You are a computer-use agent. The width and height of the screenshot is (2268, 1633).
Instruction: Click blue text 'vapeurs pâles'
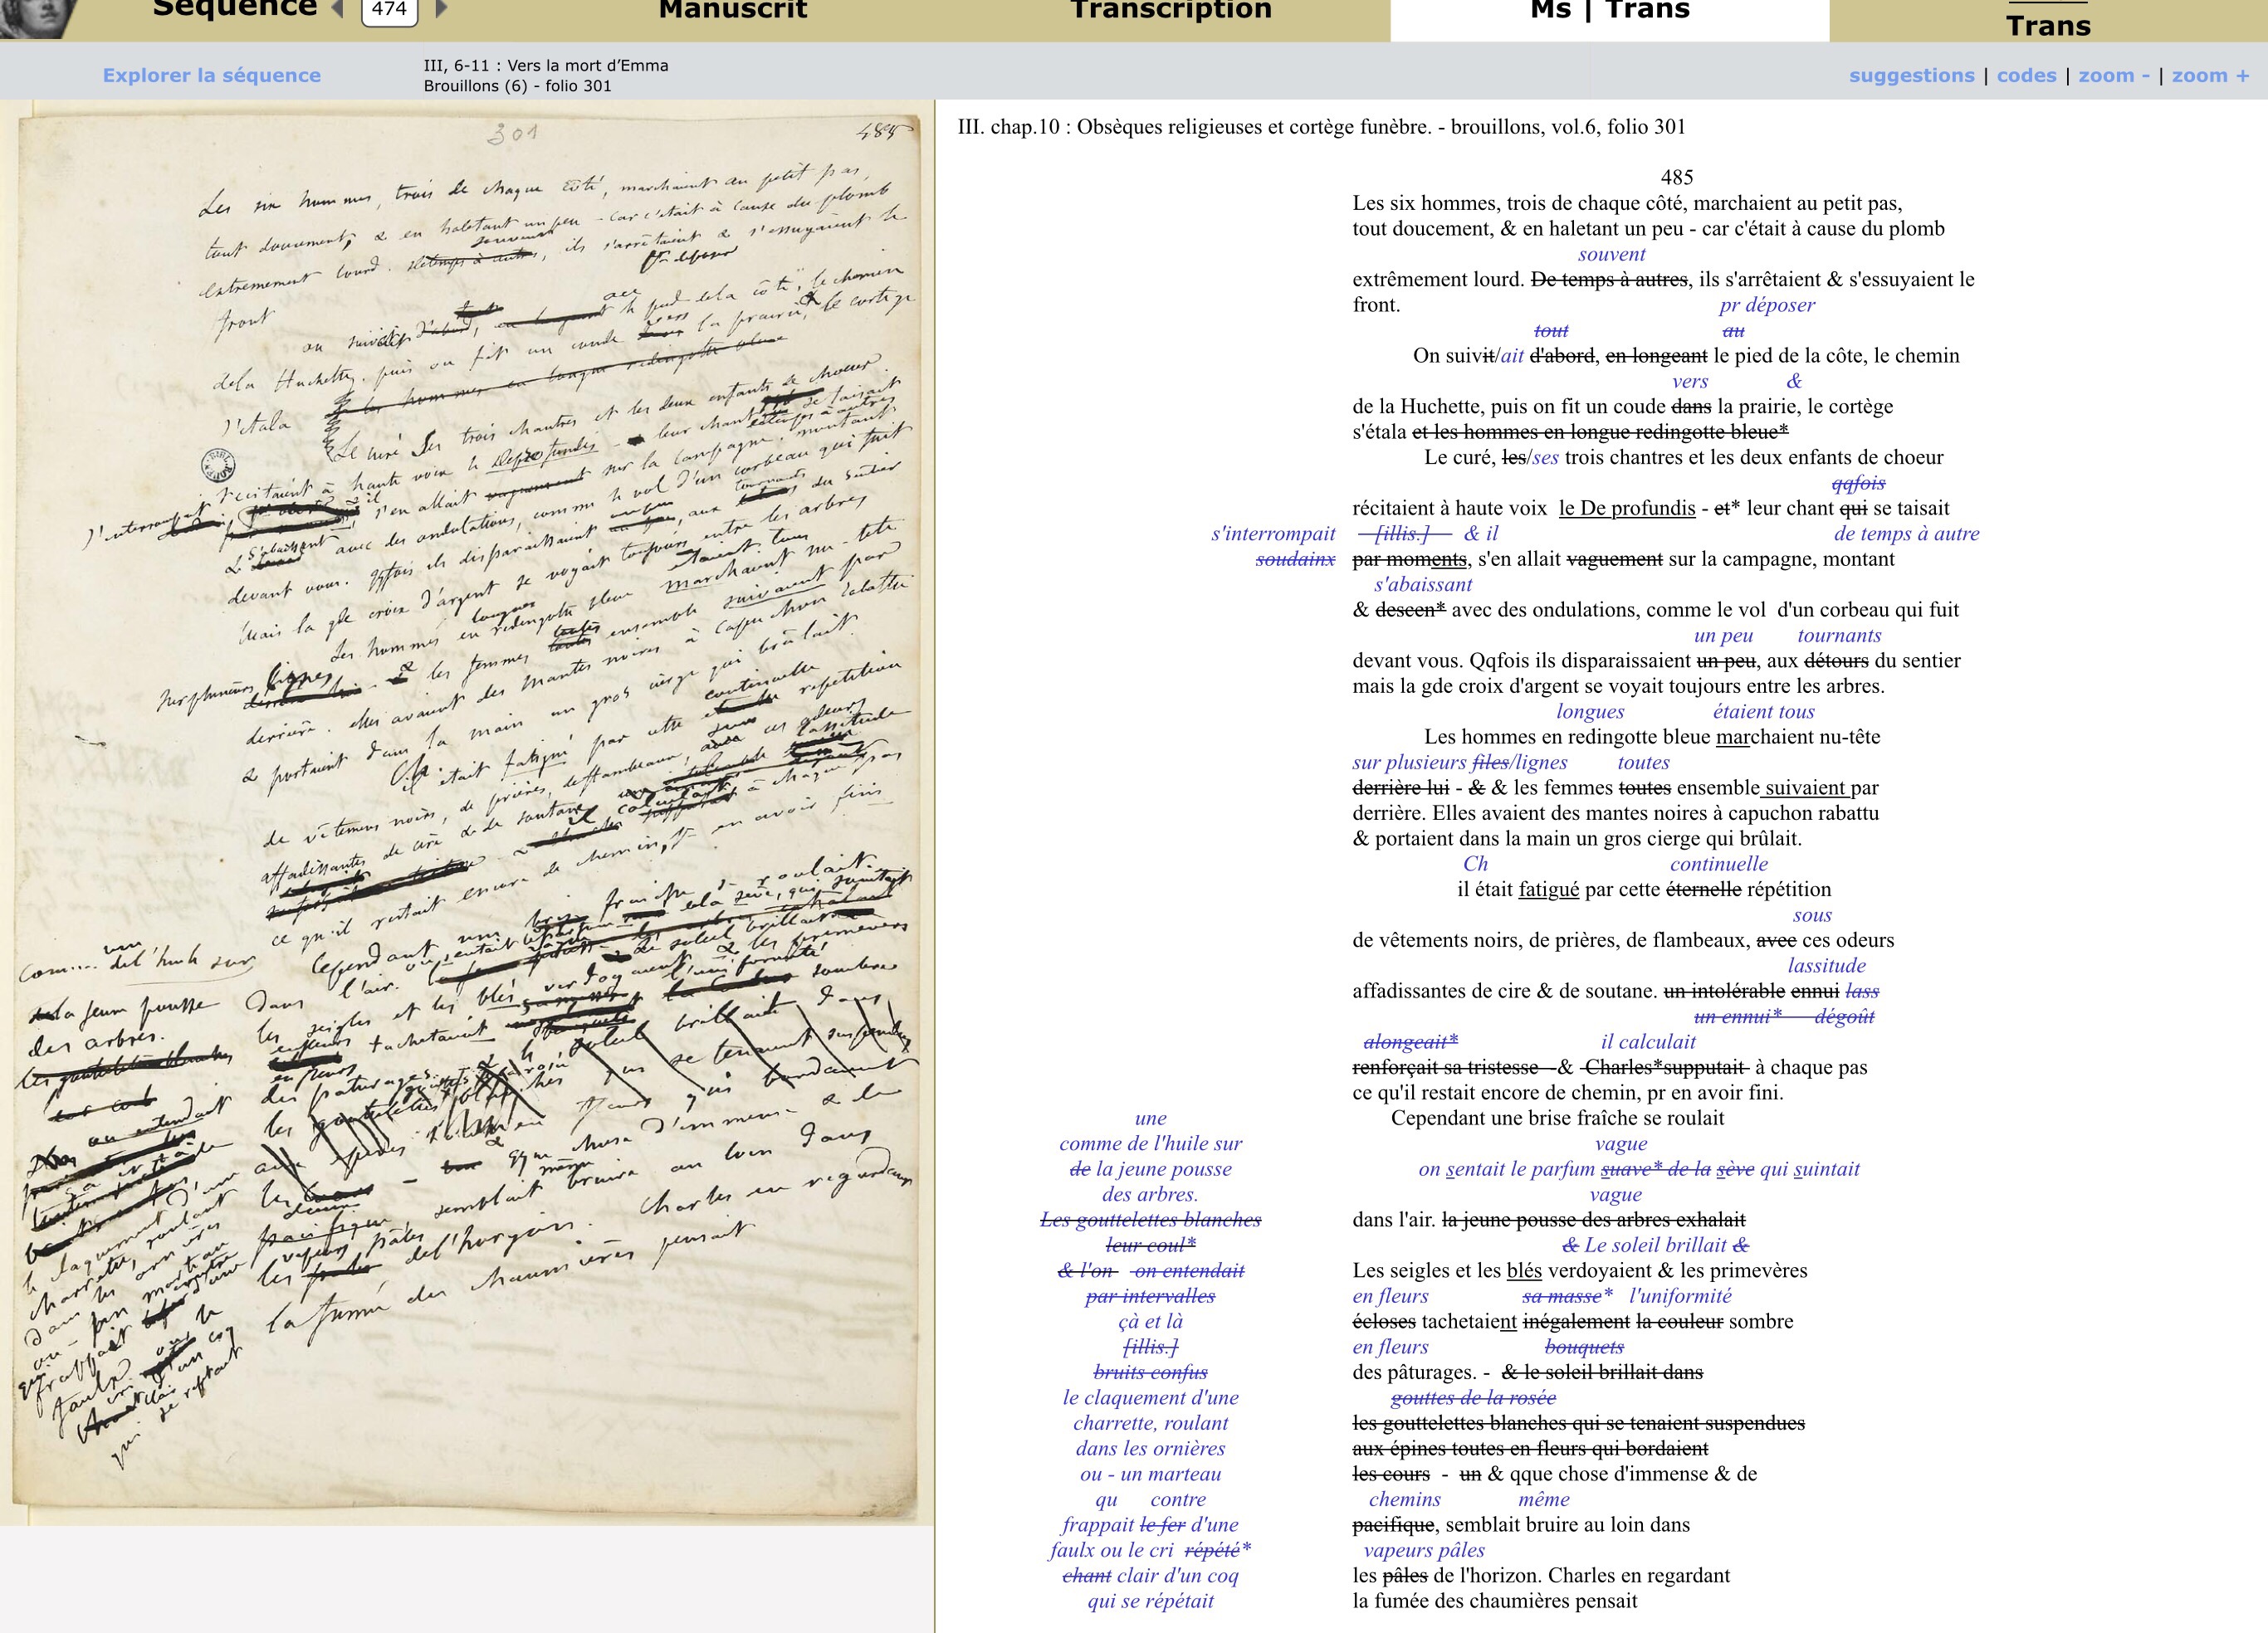click(x=1424, y=1550)
